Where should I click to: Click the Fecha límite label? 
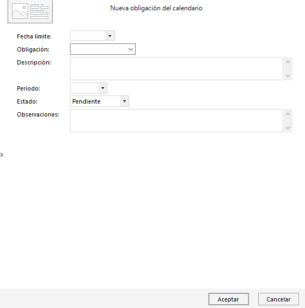tap(34, 36)
